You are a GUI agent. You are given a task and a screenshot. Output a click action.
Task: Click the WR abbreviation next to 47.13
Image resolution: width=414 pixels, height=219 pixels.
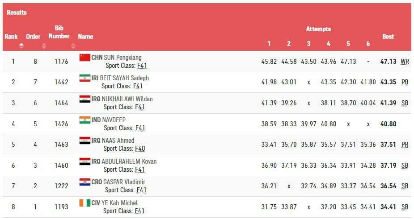[405, 62]
